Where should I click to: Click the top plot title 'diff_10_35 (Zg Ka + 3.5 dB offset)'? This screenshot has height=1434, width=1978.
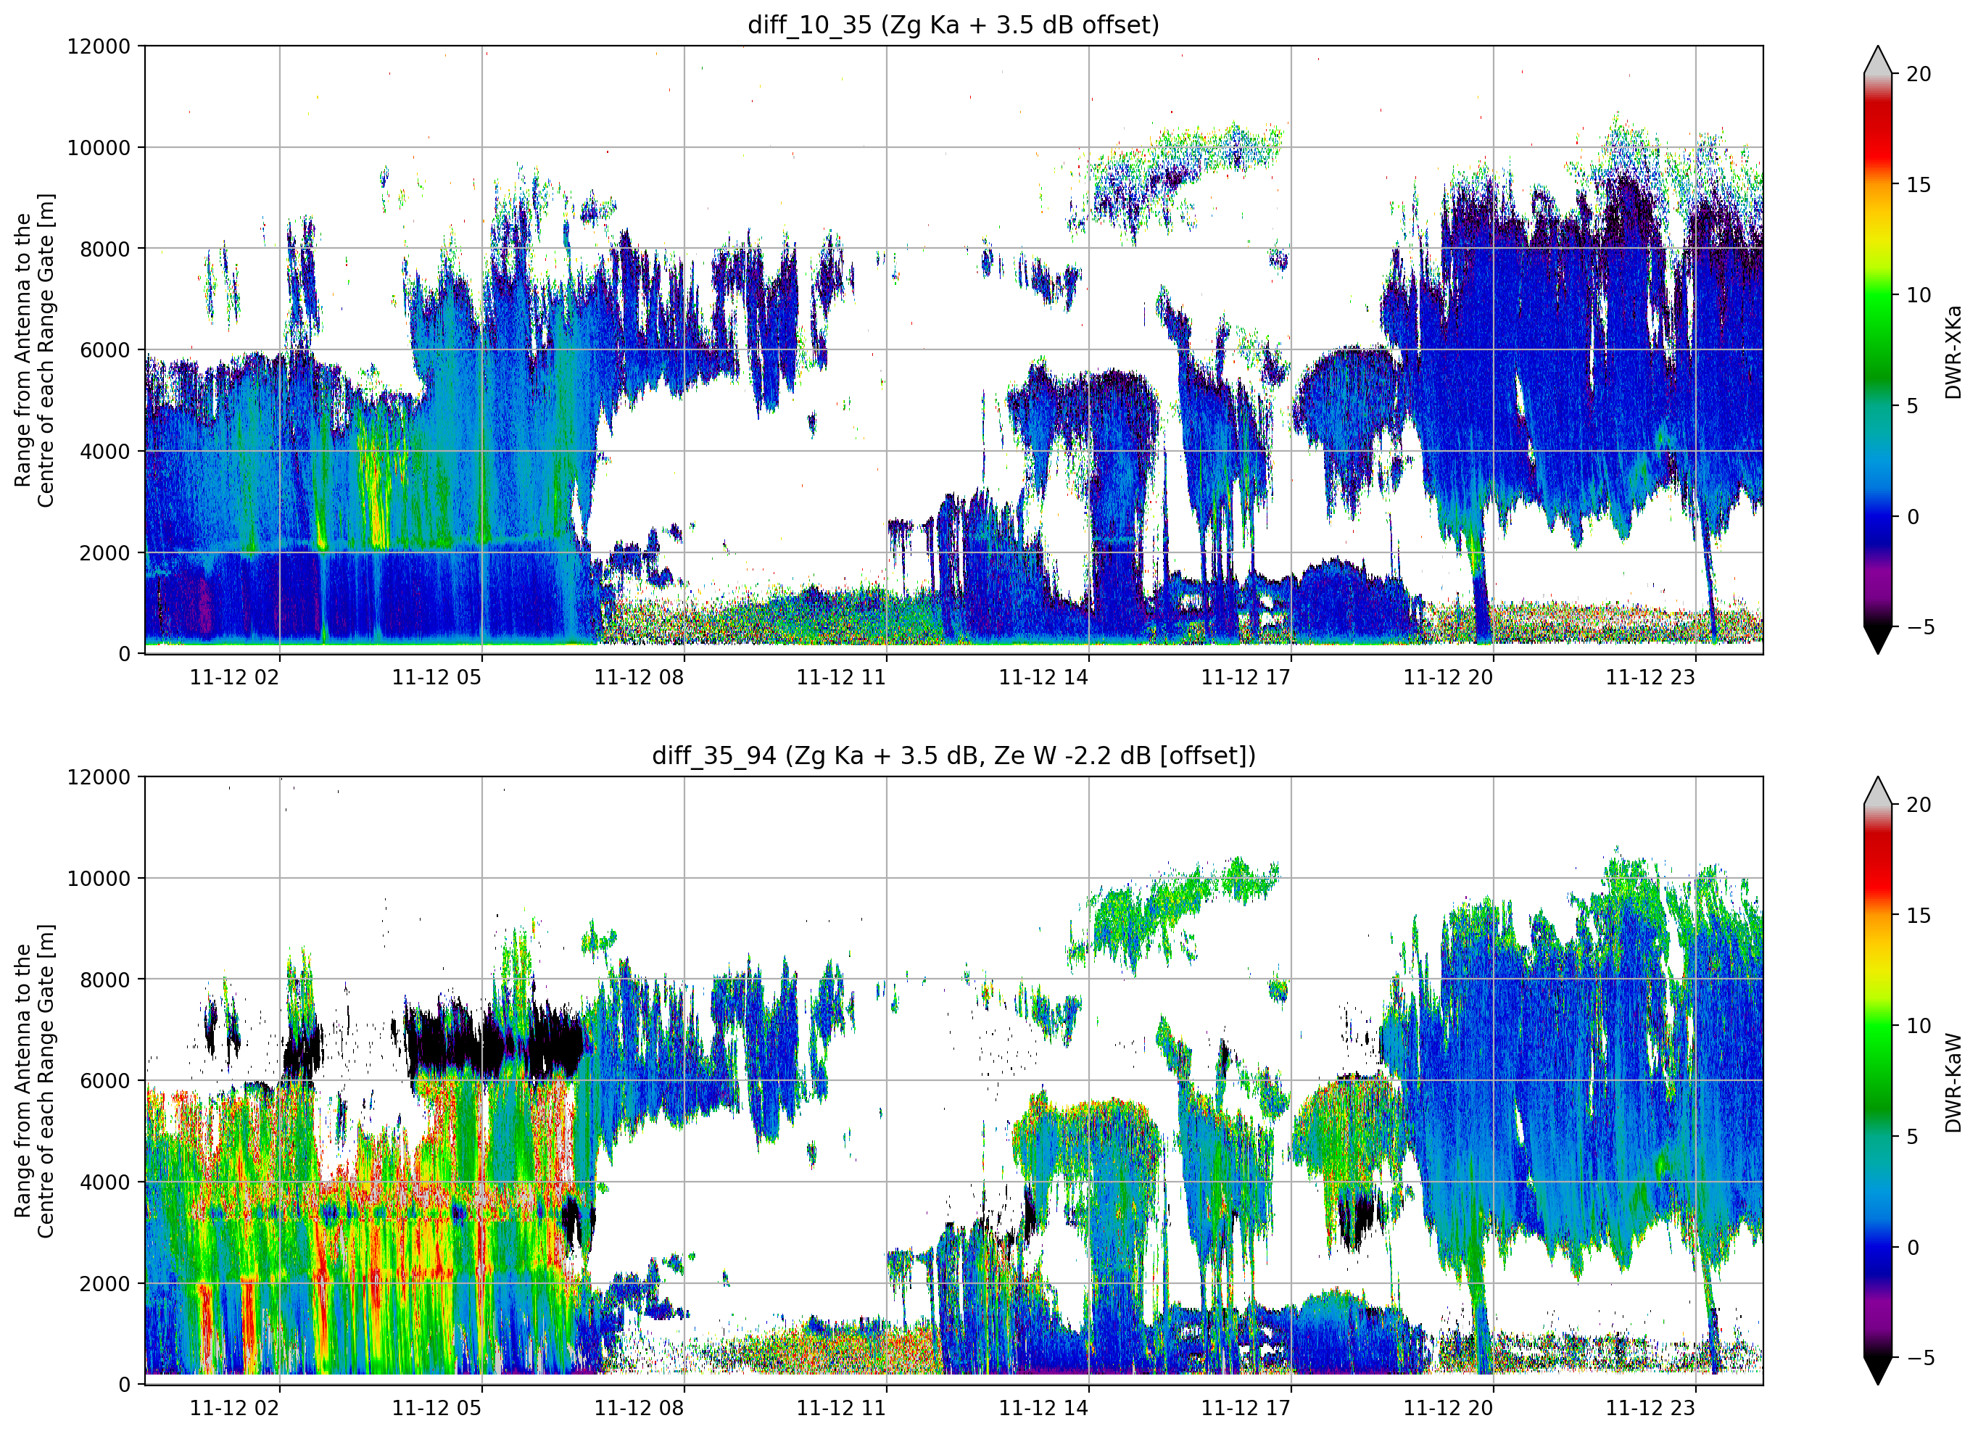tap(953, 25)
